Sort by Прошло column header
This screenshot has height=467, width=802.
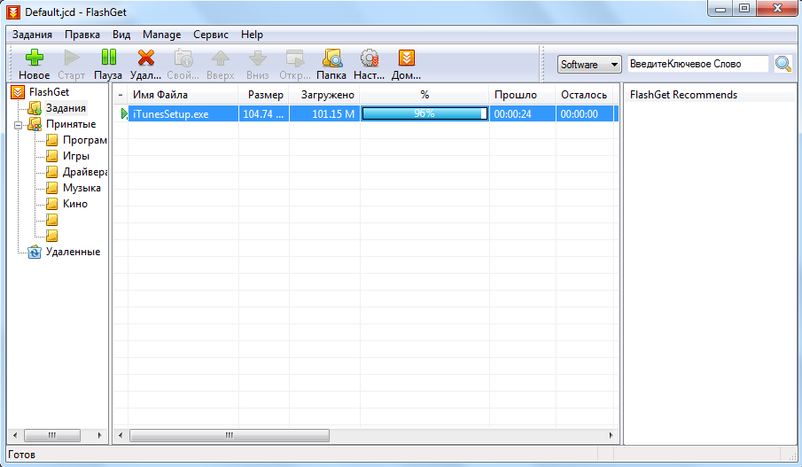coord(523,95)
